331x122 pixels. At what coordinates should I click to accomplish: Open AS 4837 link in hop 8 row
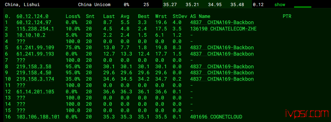[222, 67]
